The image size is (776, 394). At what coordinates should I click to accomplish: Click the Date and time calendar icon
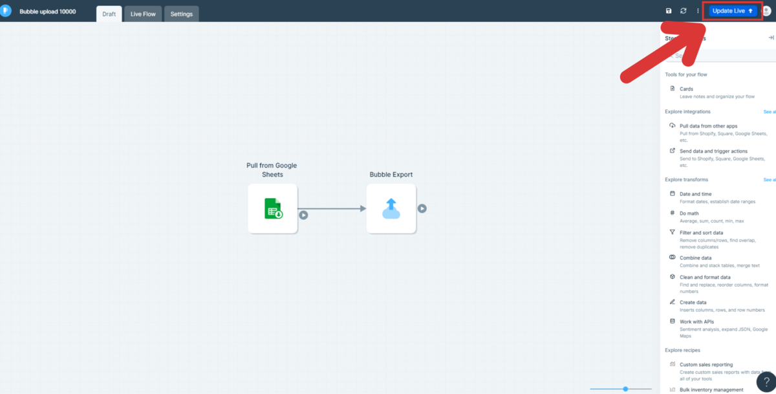[673, 193]
